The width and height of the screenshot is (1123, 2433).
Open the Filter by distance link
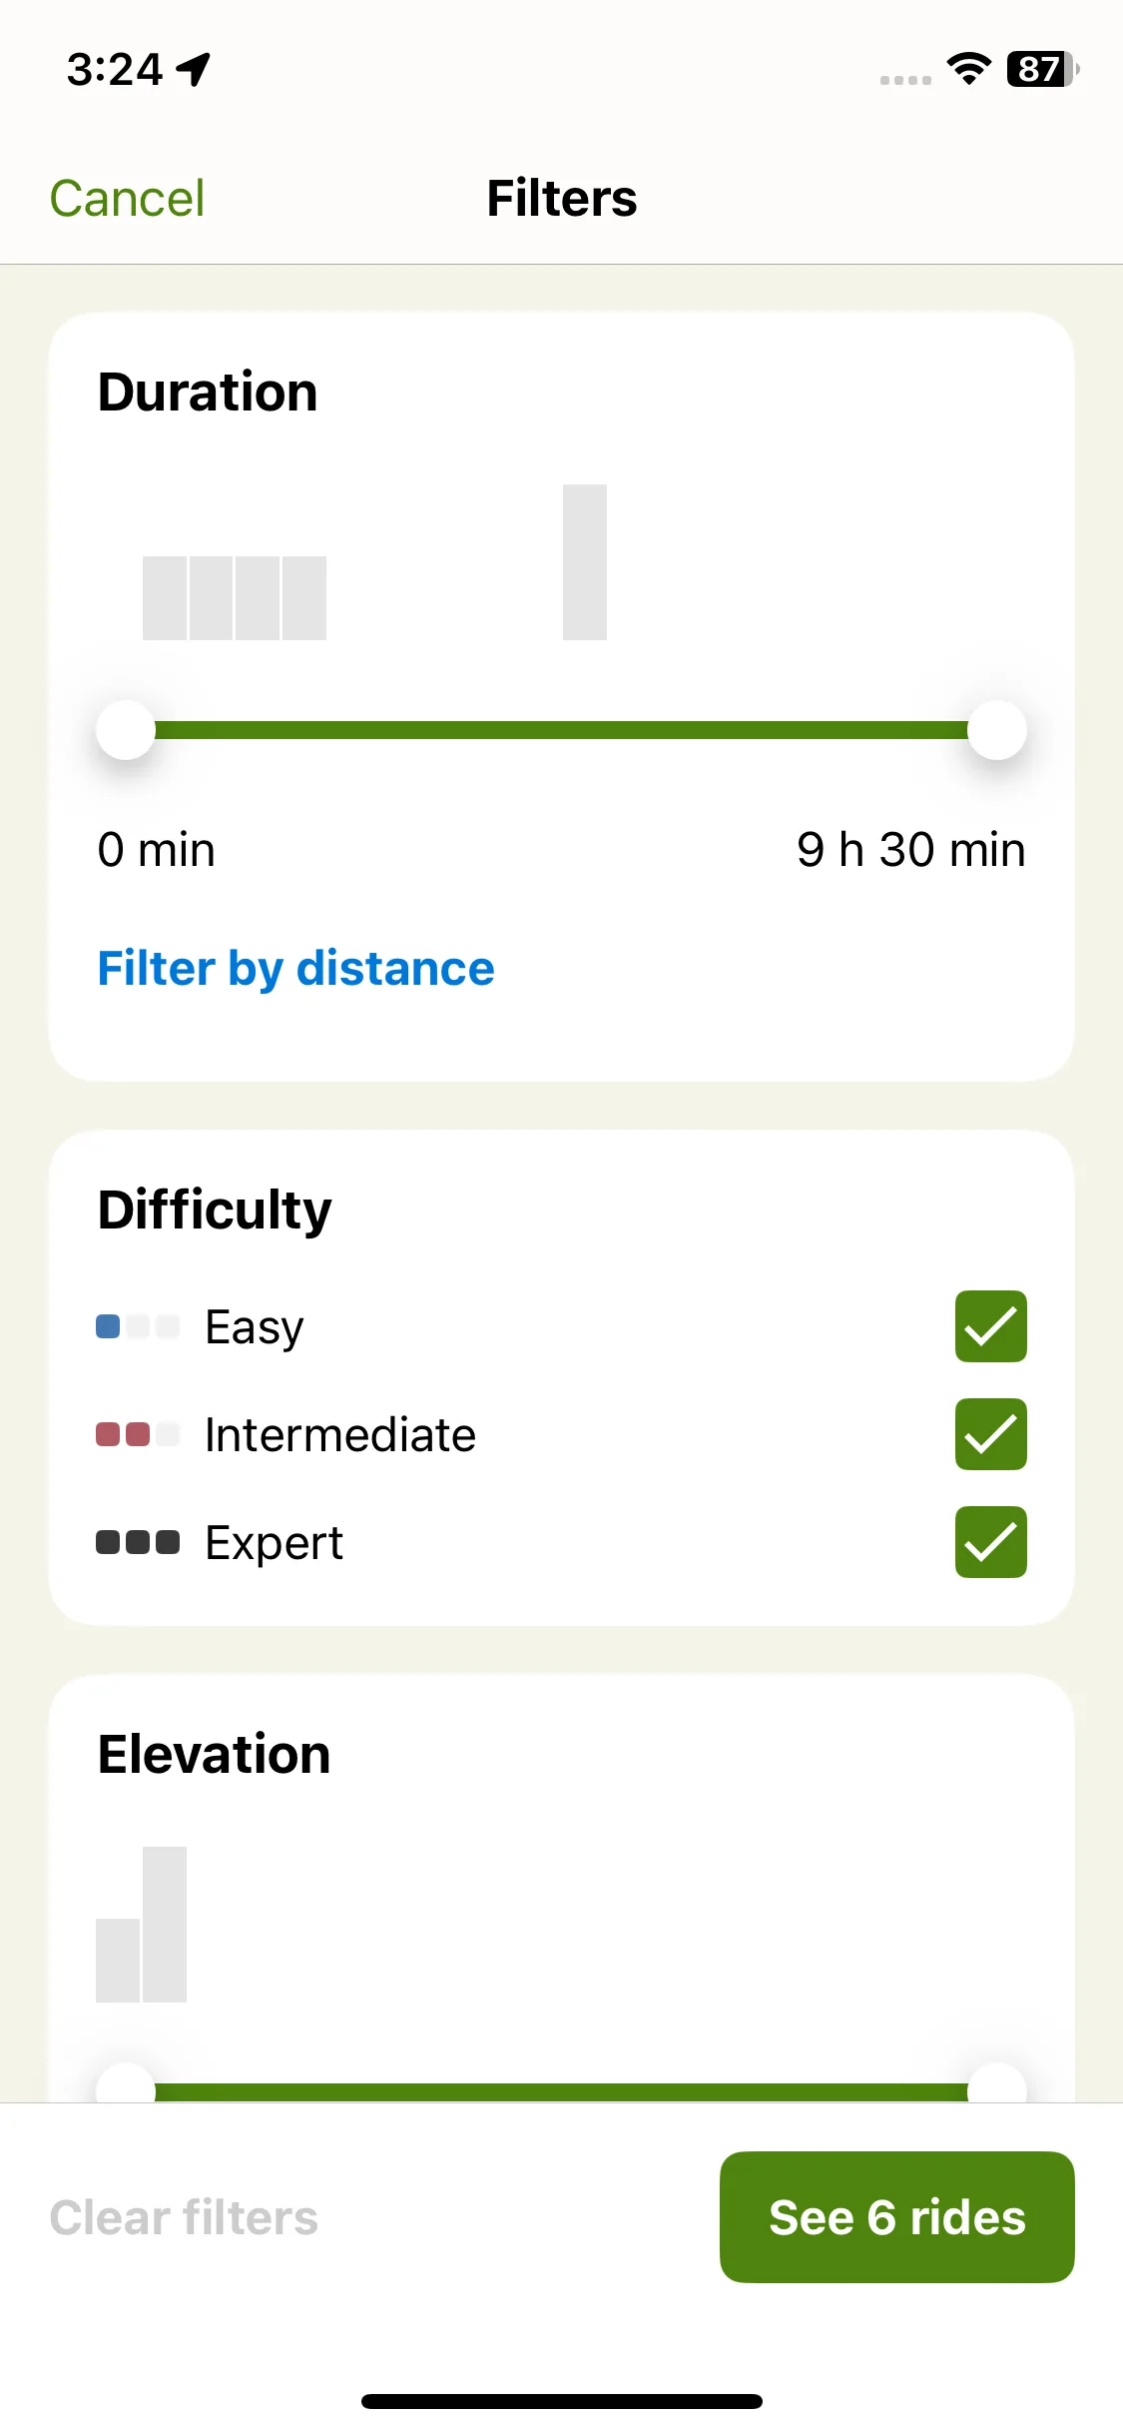point(295,969)
